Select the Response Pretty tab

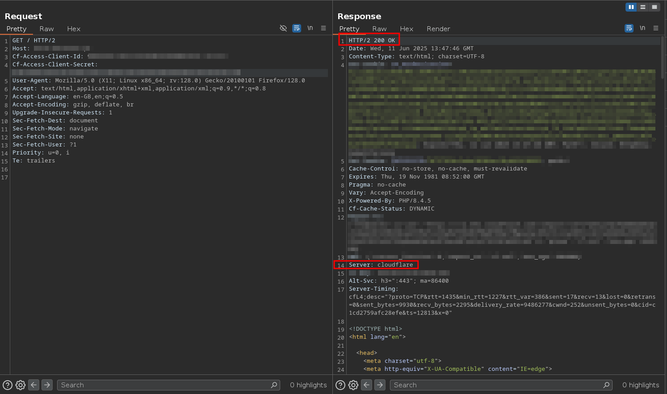(349, 28)
